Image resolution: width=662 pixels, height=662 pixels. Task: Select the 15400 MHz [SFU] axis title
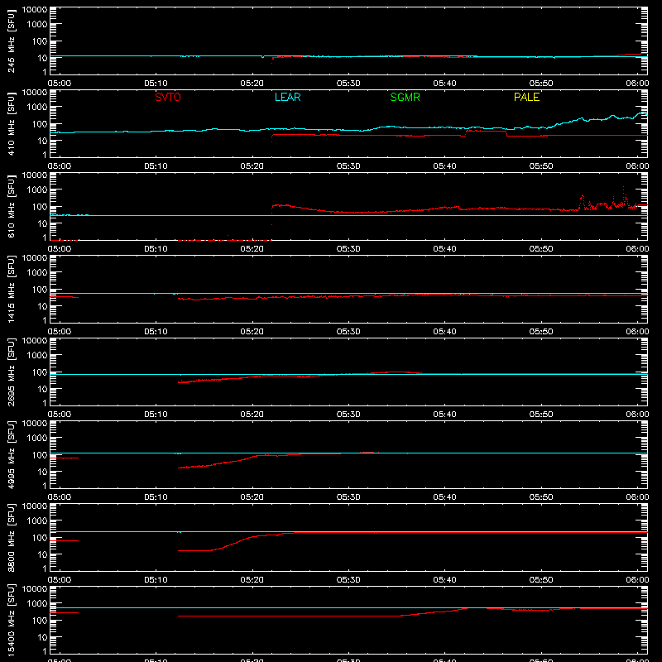click(x=11, y=620)
